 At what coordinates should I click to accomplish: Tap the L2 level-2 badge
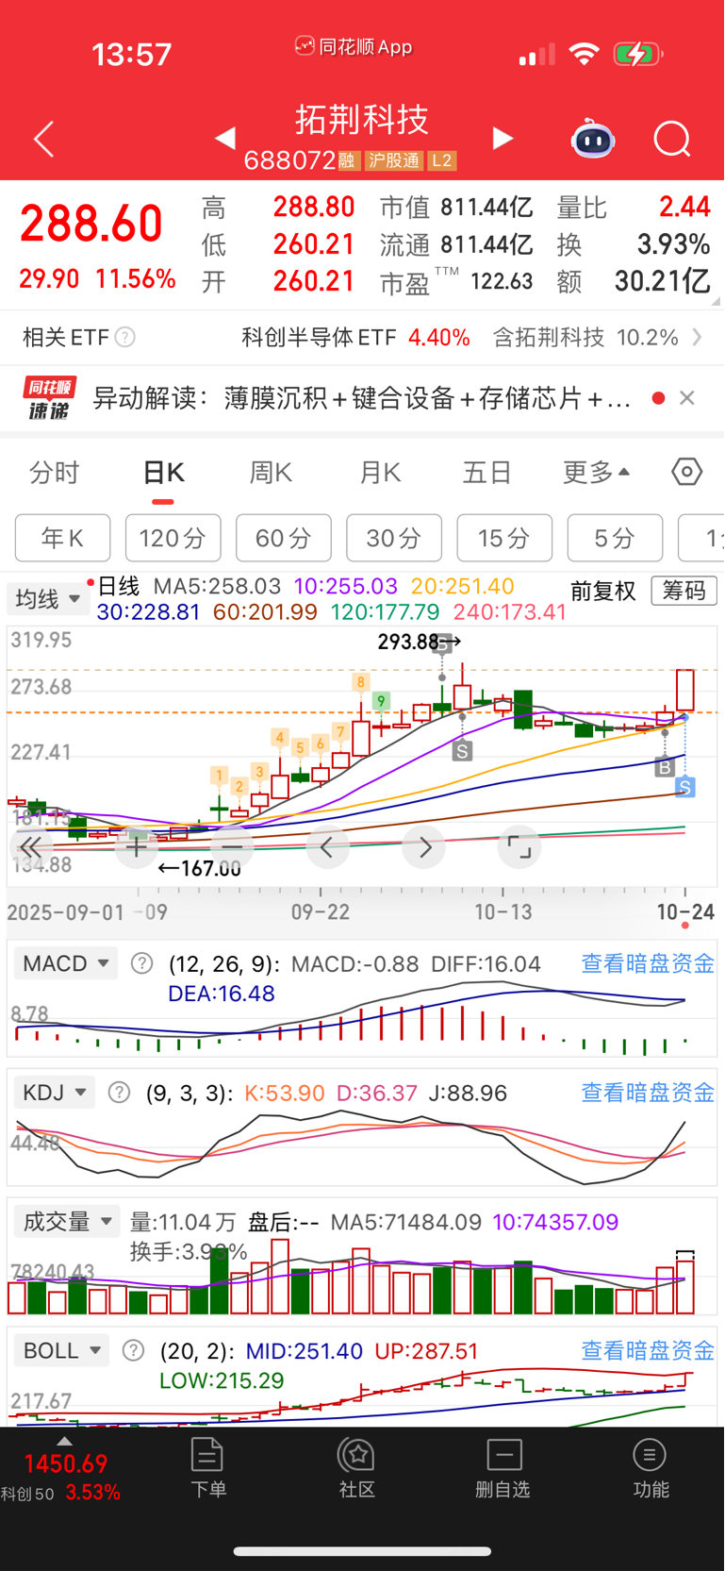coord(442,161)
